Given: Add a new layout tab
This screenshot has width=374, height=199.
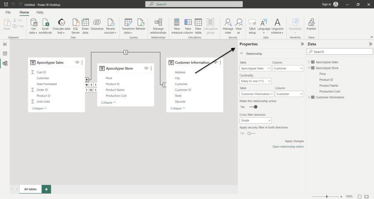Looking at the screenshot, I should click(x=46, y=189).
